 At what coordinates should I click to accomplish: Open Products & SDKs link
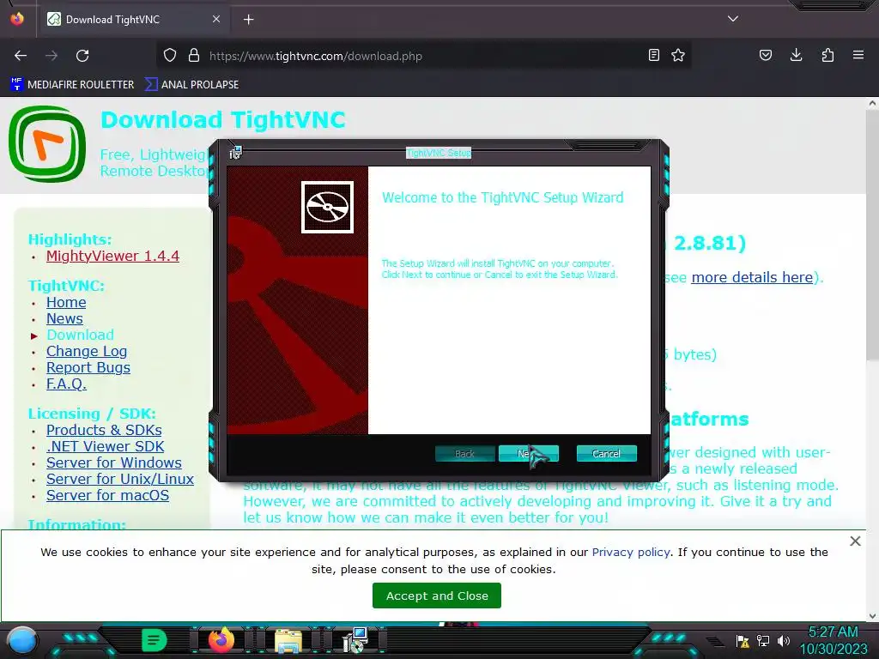click(104, 431)
